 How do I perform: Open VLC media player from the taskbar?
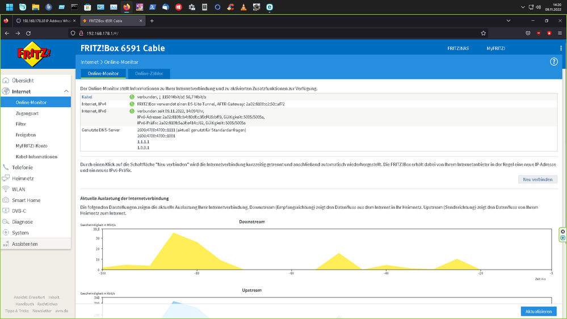[243, 7]
